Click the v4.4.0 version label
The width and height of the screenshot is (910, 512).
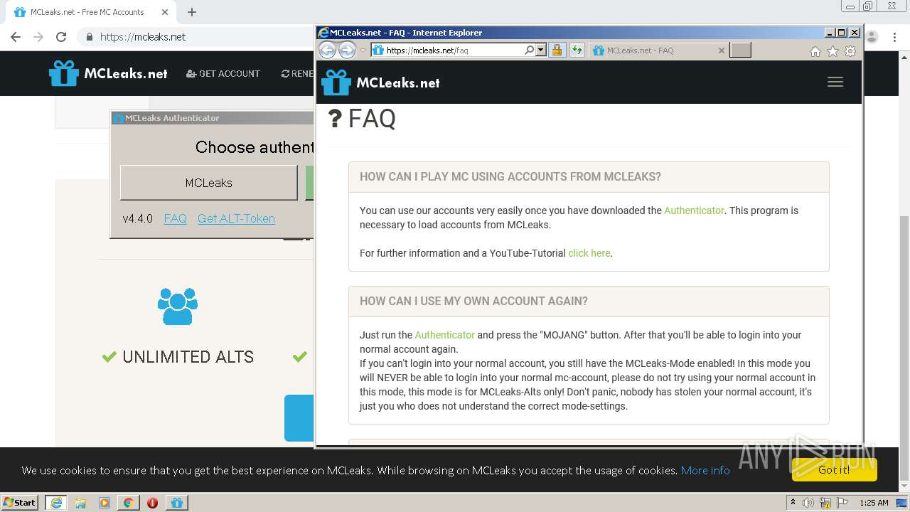137,218
